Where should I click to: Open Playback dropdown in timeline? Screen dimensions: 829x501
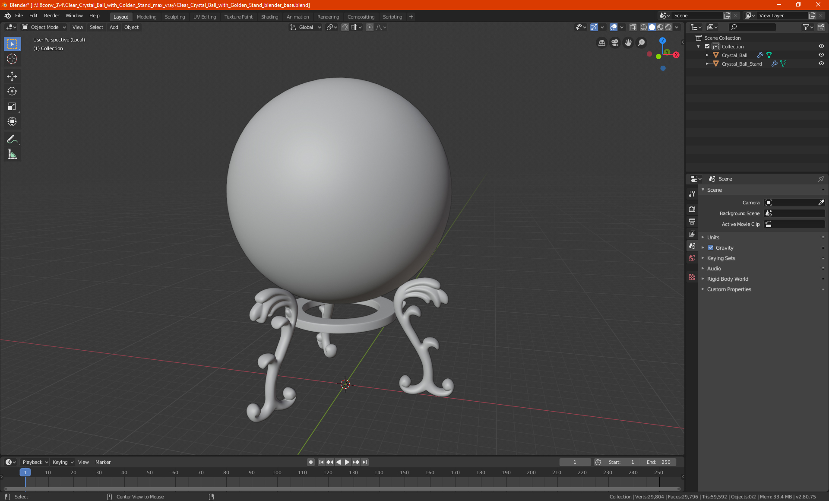pos(35,462)
